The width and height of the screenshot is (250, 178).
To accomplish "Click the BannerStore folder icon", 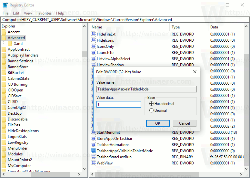I will 4,67.
